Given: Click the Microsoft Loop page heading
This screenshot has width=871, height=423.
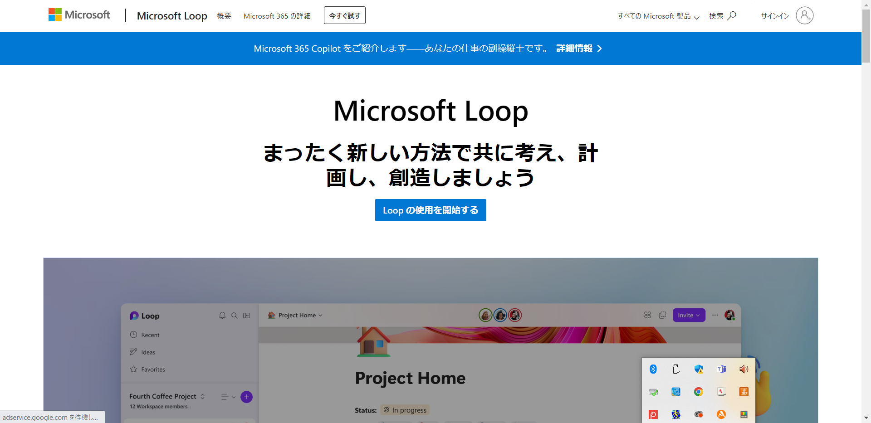Looking at the screenshot, I should [431, 111].
